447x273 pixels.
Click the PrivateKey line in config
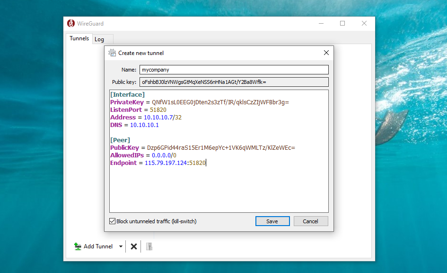point(200,102)
